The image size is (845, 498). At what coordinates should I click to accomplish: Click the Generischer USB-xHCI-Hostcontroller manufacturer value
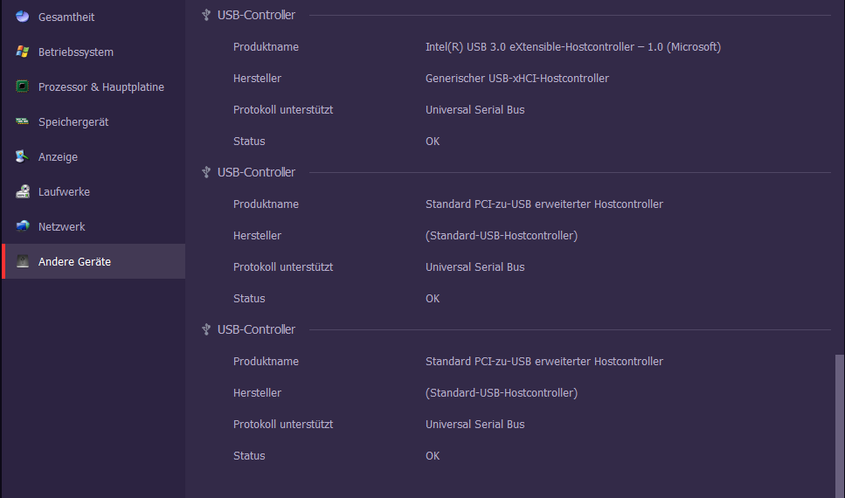point(516,78)
